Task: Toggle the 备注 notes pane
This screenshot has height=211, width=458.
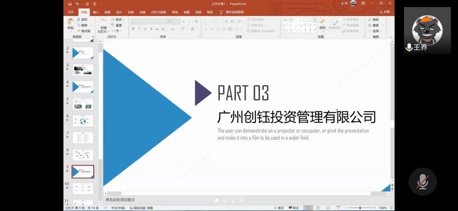Action: (x=279, y=208)
